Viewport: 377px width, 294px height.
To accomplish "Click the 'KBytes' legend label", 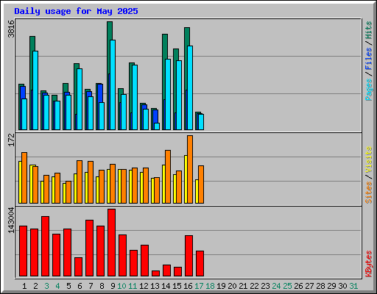I will (368, 264).
